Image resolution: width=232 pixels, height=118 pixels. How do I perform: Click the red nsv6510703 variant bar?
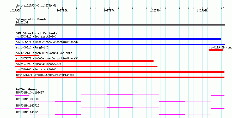pos(120,72)
